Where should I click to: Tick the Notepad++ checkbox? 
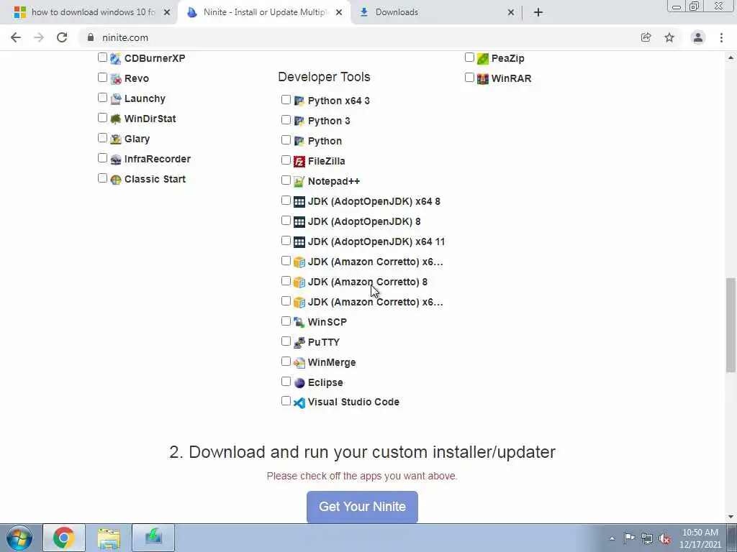point(286,180)
